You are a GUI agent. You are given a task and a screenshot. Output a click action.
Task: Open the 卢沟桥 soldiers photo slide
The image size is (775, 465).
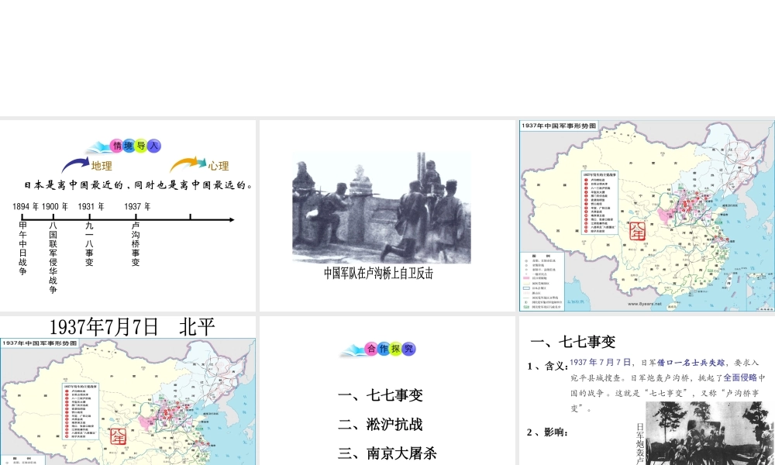click(x=387, y=215)
